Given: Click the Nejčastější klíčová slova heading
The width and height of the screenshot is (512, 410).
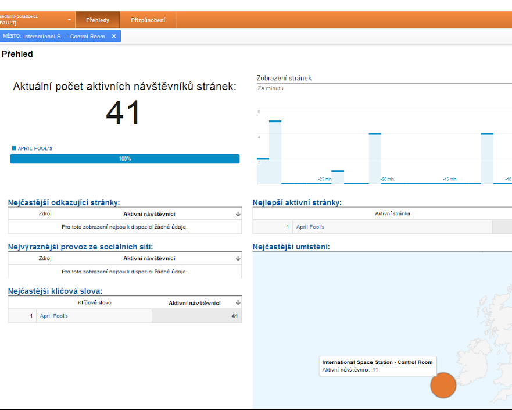Looking at the screenshot, I should pyautogui.click(x=55, y=291).
